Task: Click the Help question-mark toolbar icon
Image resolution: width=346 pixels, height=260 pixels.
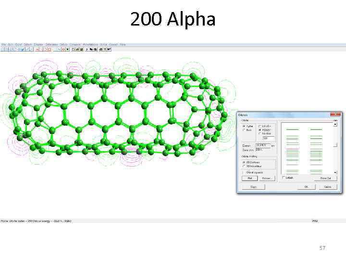Action: coord(105,50)
